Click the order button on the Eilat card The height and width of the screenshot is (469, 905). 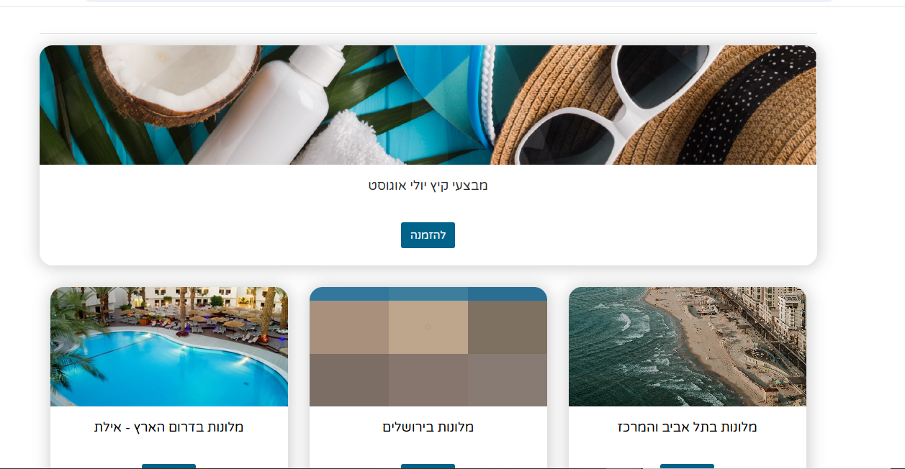tap(169, 466)
